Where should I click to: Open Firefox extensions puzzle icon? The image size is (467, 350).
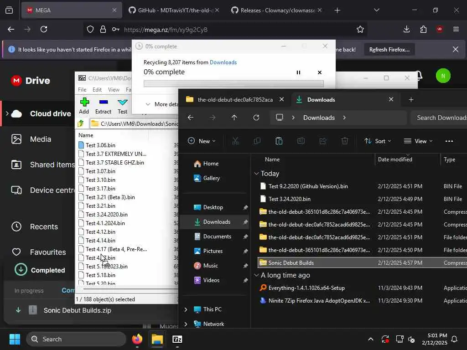(x=423, y=29)
